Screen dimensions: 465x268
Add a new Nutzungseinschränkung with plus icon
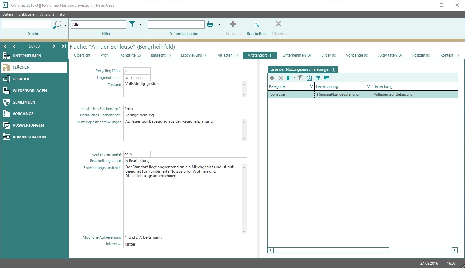(x=272, y=78)
